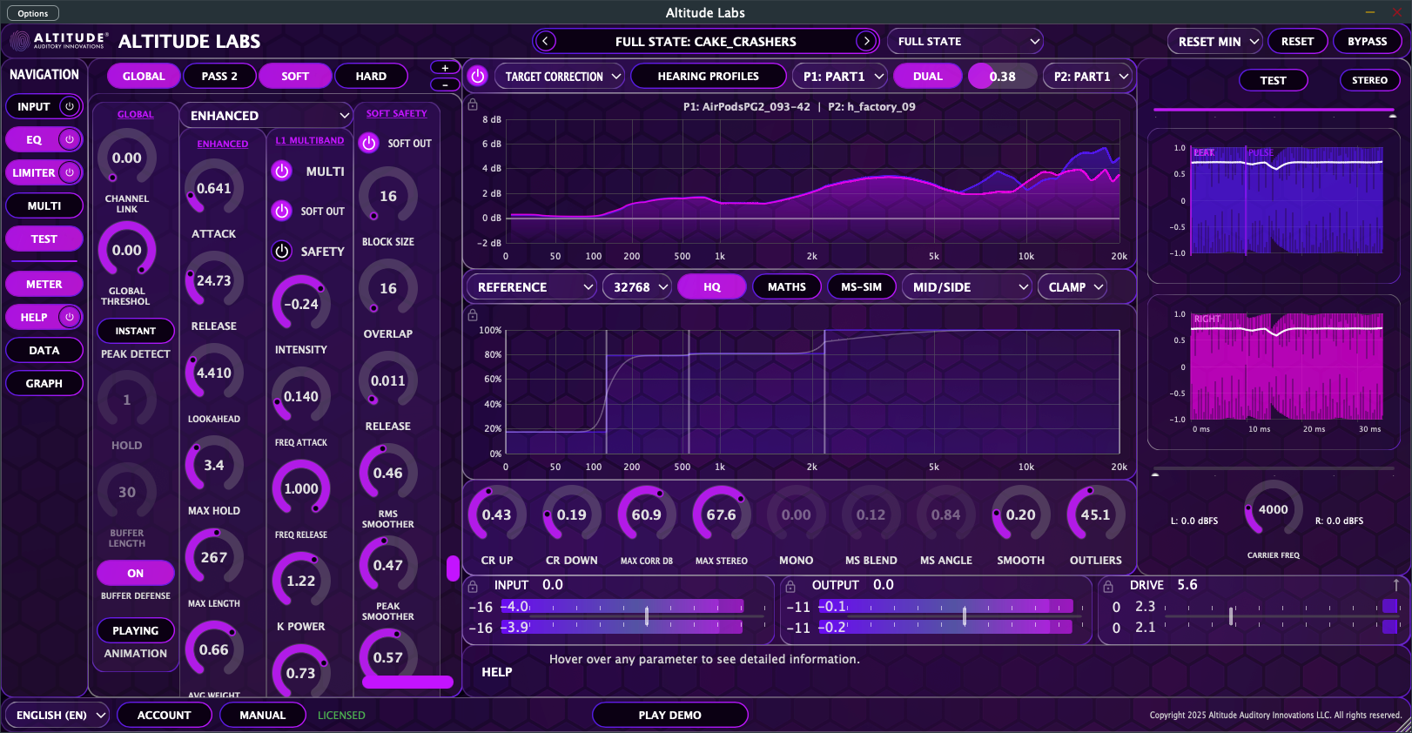The image size is (1412, 733).
Task: Go to next preset with right arrow
Action: [865, 41]
